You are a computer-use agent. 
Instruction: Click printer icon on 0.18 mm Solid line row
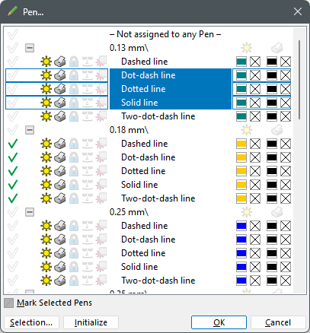pos(60,185)
